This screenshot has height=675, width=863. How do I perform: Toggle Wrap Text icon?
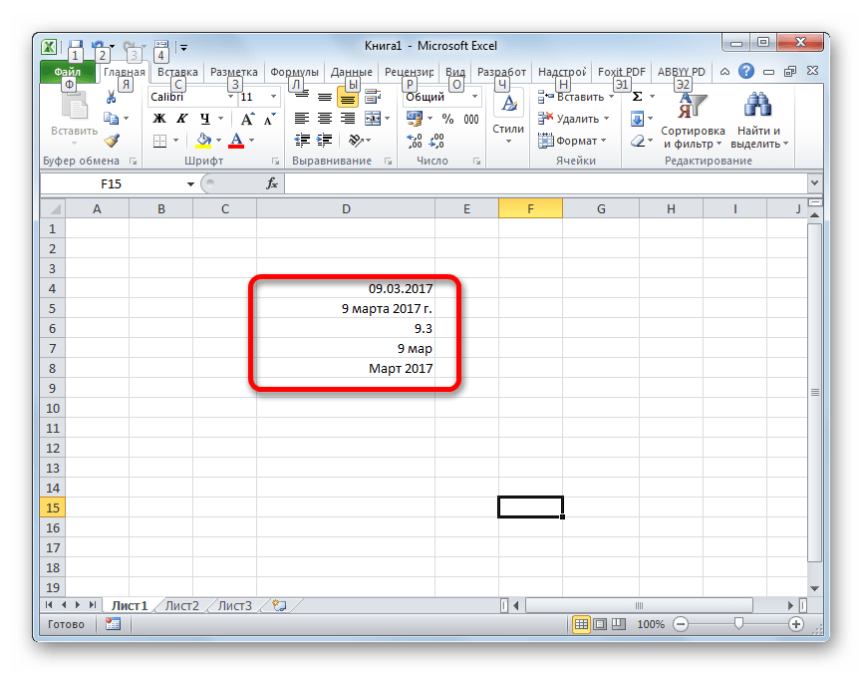coord(373,98)
